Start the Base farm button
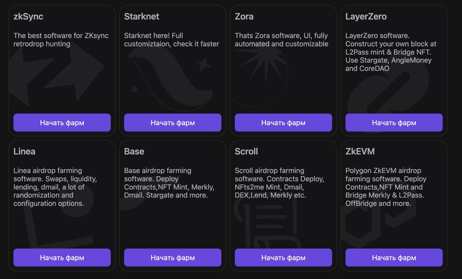Screen dimensions: 462x279 pos(173,257)
